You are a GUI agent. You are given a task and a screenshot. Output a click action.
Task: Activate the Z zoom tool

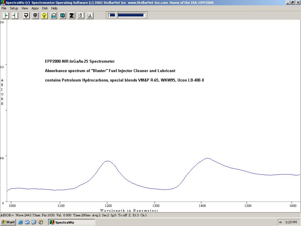72,16
